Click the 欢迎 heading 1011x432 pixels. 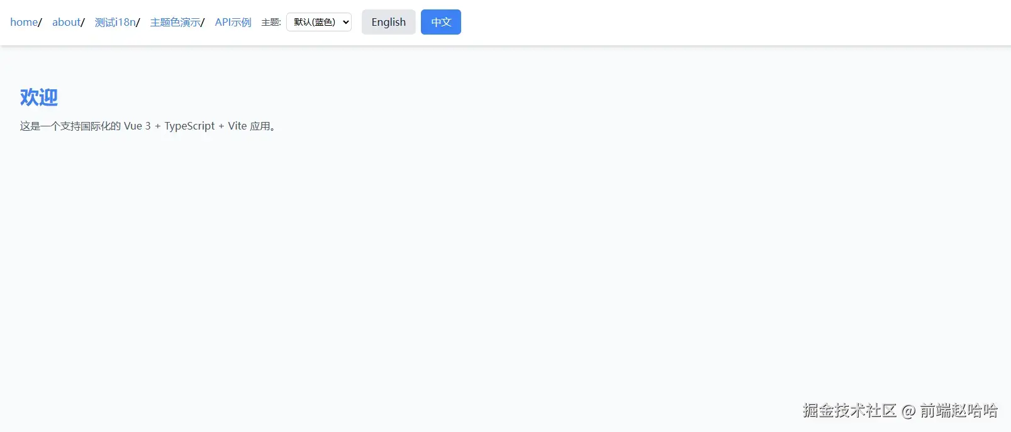(39, 97)
